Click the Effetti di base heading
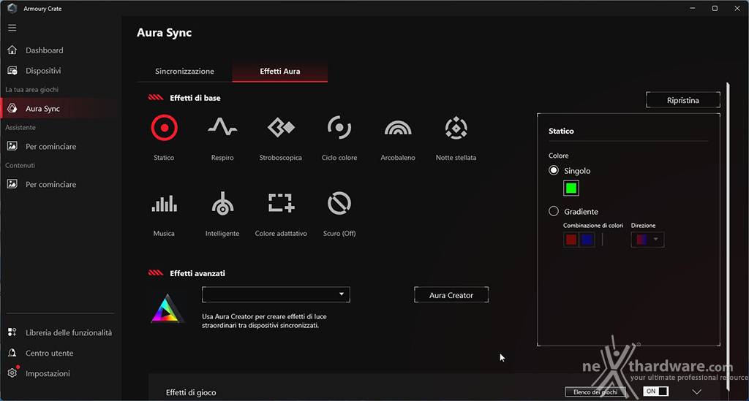Image resolution: width=749 pixels, height=401 pixels. pyautogui.click(x=195, y=98)
